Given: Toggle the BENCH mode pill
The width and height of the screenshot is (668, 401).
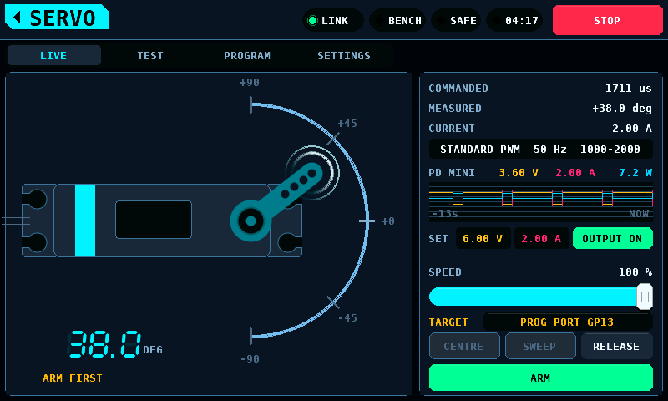Looking at the screenshot, I should (397, 20).
